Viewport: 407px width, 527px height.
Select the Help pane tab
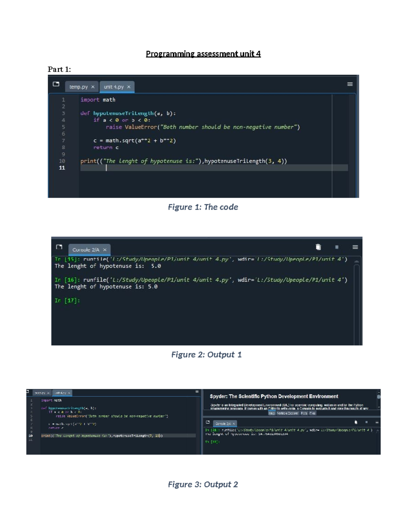point(272,413)
